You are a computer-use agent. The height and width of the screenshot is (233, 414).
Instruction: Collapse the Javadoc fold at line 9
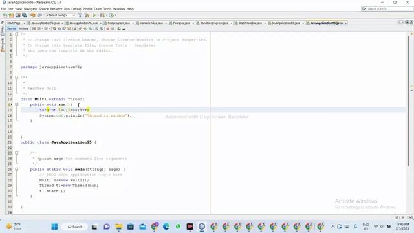17,78
